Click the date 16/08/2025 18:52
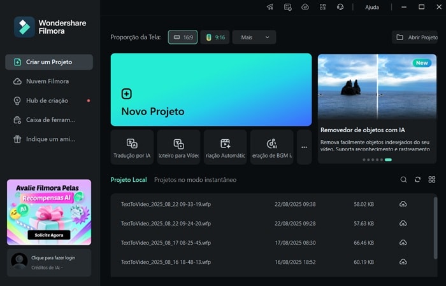 point(295,262)
